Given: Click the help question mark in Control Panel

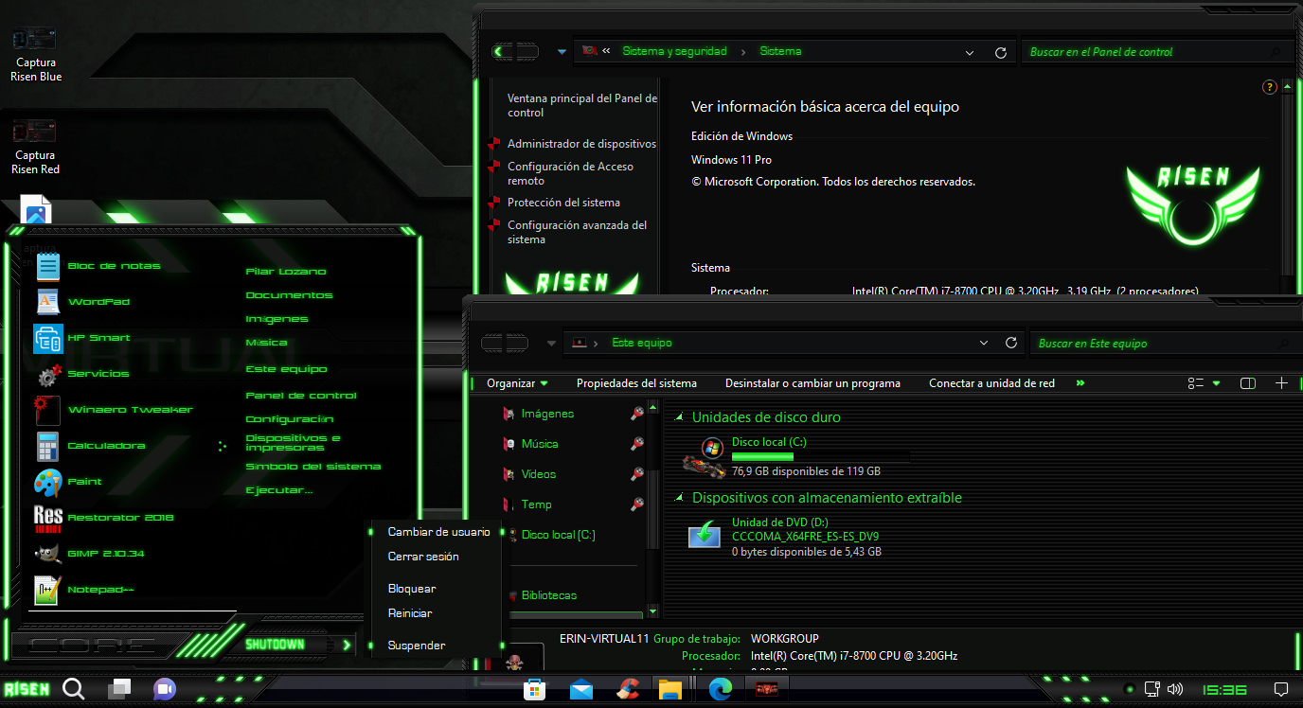Looking at the screenshot, I should pyautogui.click(x=1270, y=87).
